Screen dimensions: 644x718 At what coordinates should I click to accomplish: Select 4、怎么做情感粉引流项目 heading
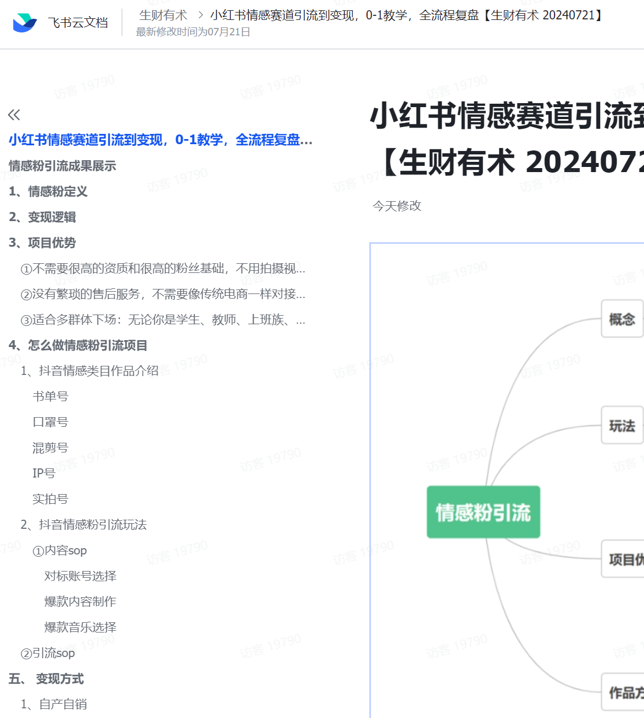point(78,345)
